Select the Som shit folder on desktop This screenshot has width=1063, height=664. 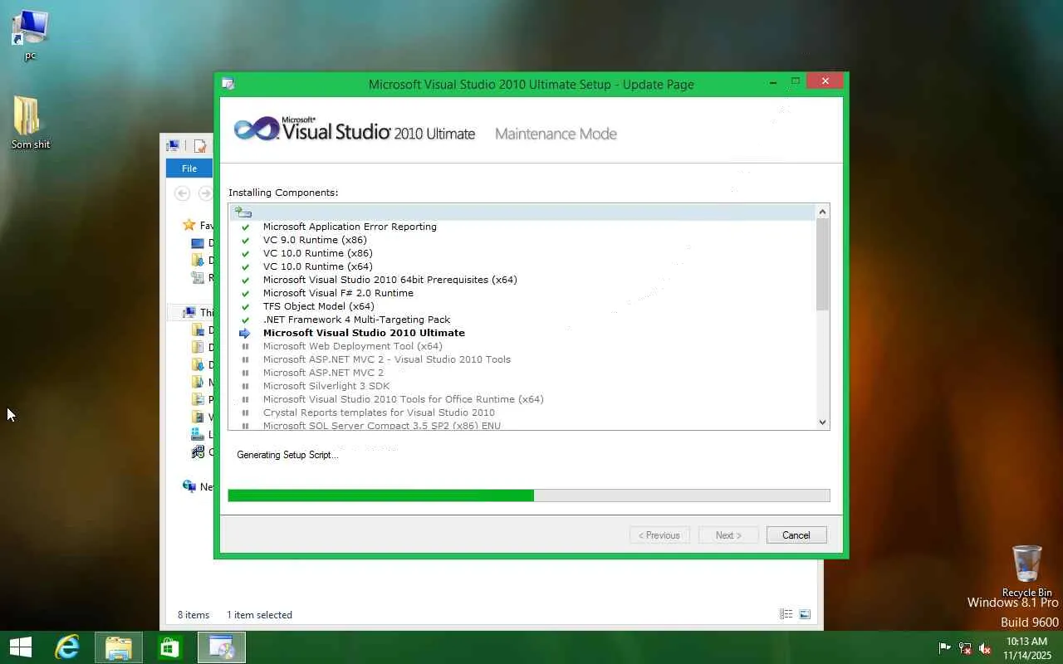(31, 123)
